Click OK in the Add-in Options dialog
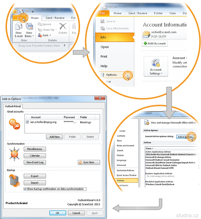 [x=57, y=213]
